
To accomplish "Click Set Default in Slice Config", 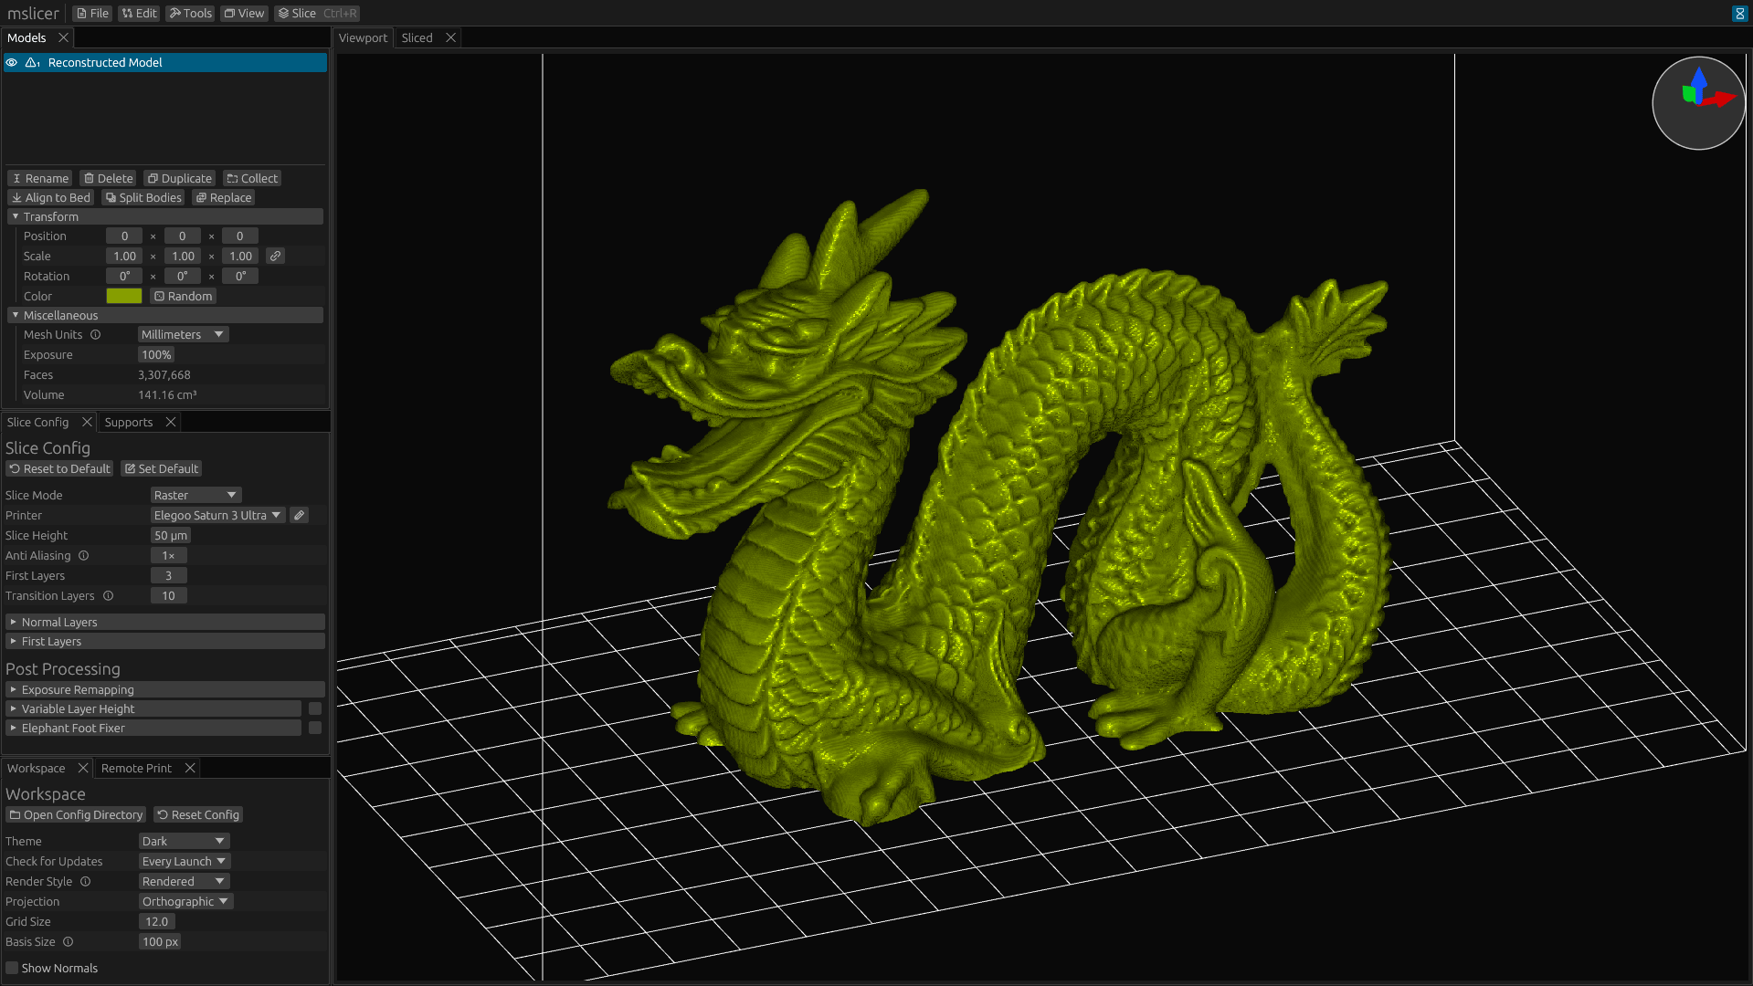I will (x=162, y=469).
